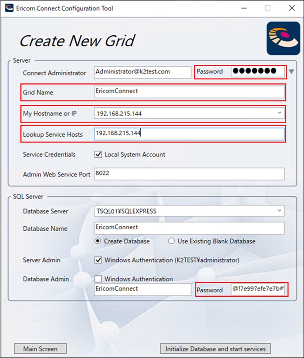This screenshot has height=358, width=304.
Task: Select the Create Database radio button
Action: pyautogui.click(x=98, y=241)
